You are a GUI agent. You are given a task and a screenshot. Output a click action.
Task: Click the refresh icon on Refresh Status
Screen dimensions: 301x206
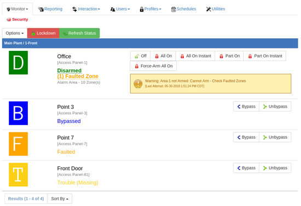pos(65,33)
